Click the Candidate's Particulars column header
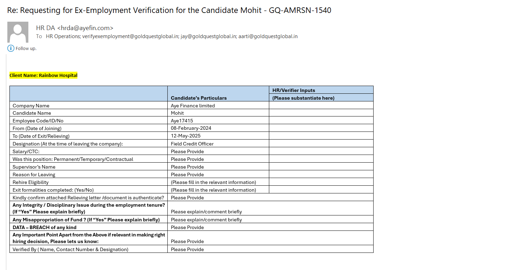 [199, 98]
